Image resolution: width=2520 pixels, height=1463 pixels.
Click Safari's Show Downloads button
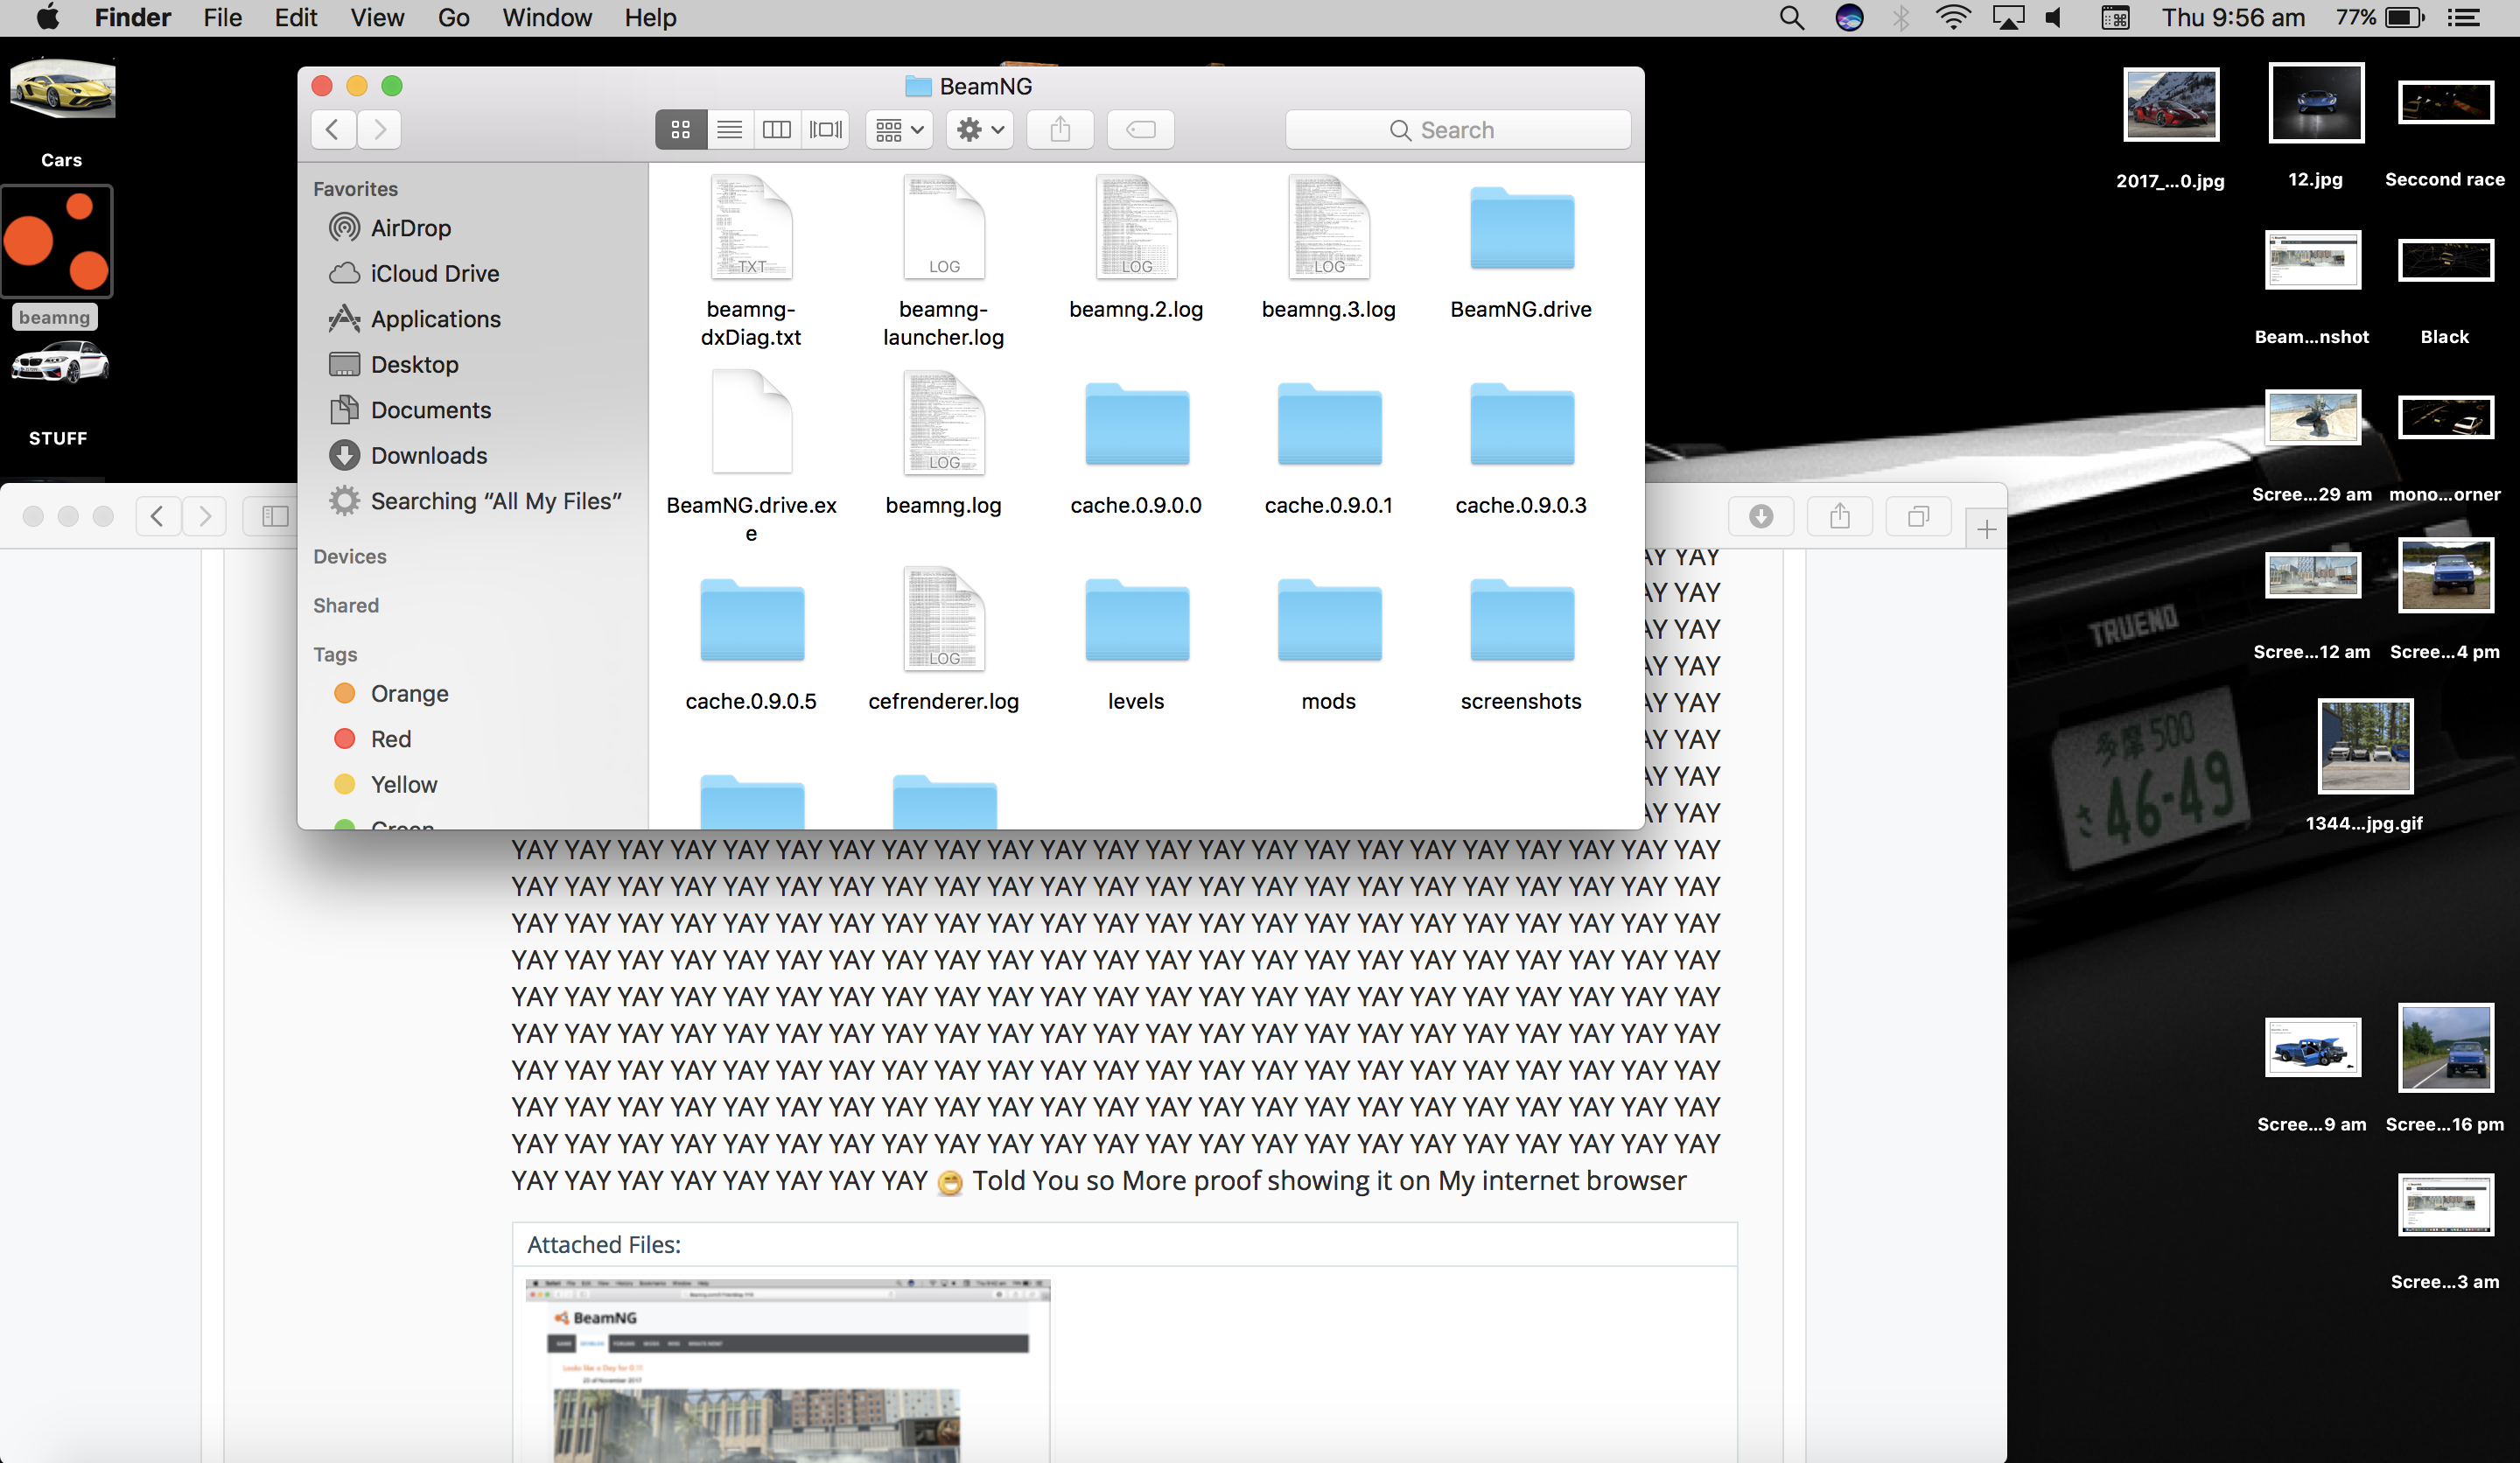click(x=1761, y=516)
